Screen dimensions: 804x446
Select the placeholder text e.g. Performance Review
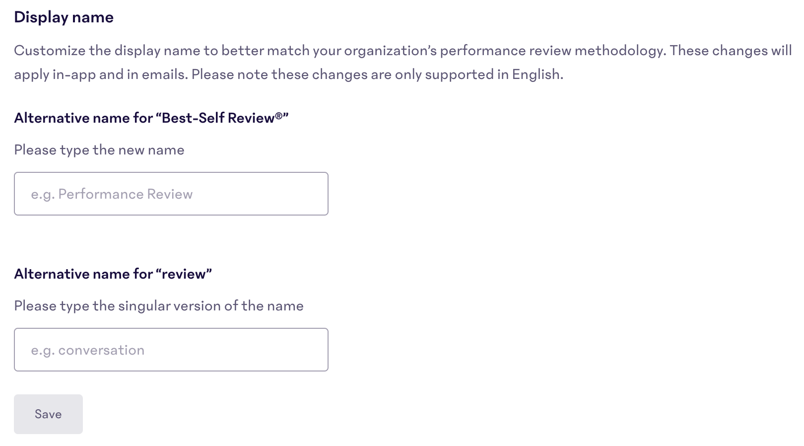(x=111, y=194)
